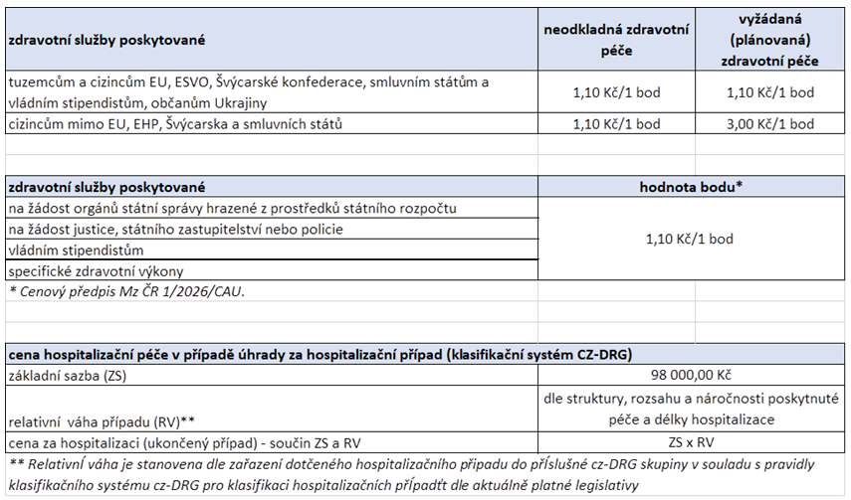Screen dimensions: 851x500
Task: Select the row starting 'tuzemcům a cizincům EU'
Action: pyautogui.click(x=269, y=91)
